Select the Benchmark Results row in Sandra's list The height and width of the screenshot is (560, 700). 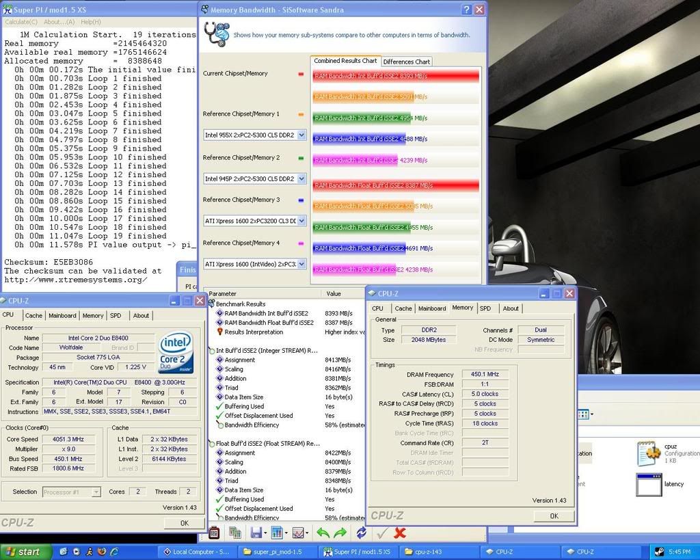coord(288,304)
